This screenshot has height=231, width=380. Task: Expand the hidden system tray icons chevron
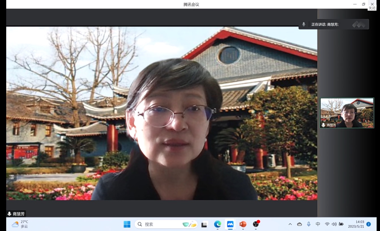[290, 224]
